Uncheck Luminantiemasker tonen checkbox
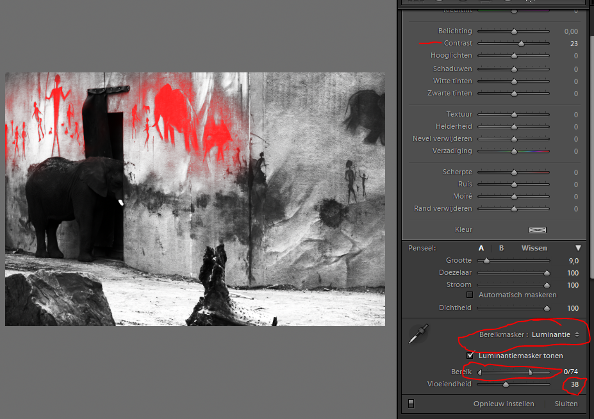Viewport: 594px width, 419px height. click(x=471, y=356)
